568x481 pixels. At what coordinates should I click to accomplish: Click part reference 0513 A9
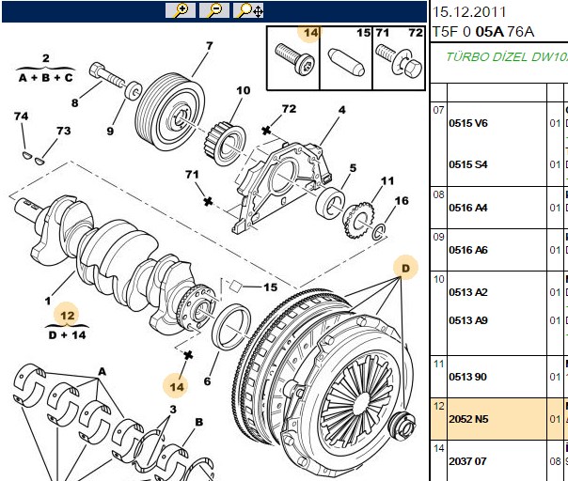tap(468, 320)
